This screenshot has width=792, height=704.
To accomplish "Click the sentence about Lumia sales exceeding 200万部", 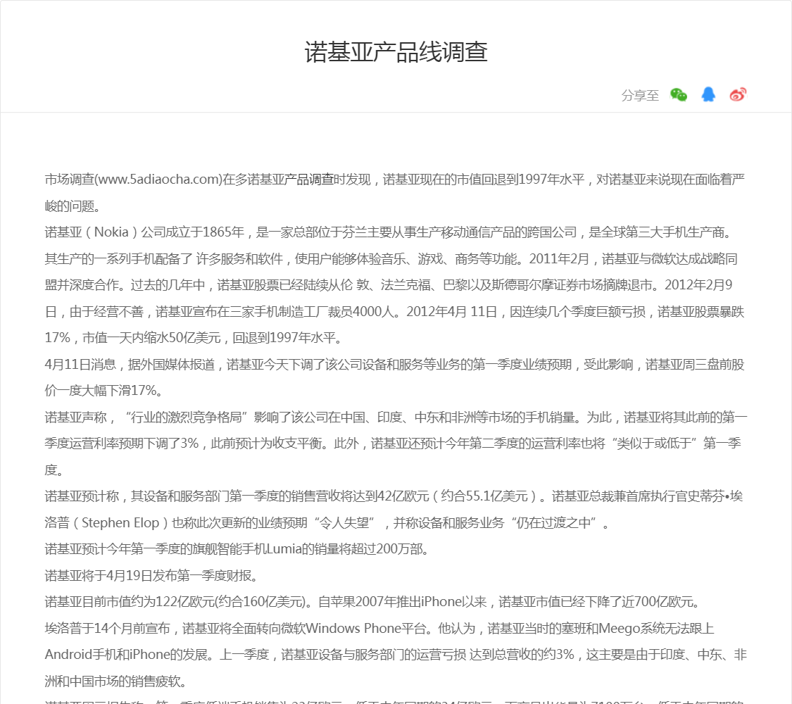I will pyautogui.click(x=237, y=549).
